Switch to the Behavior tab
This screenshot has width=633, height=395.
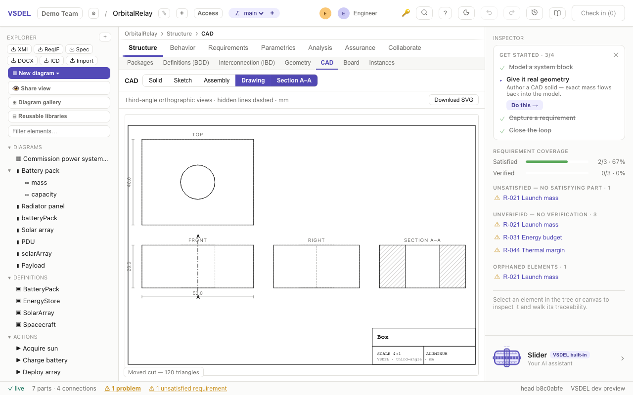182,48
